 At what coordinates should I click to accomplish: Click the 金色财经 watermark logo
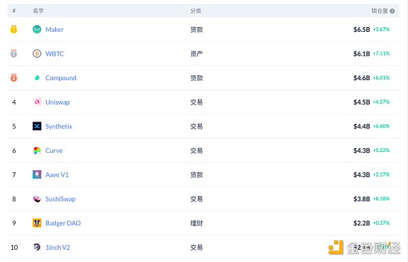coord(364,248)
